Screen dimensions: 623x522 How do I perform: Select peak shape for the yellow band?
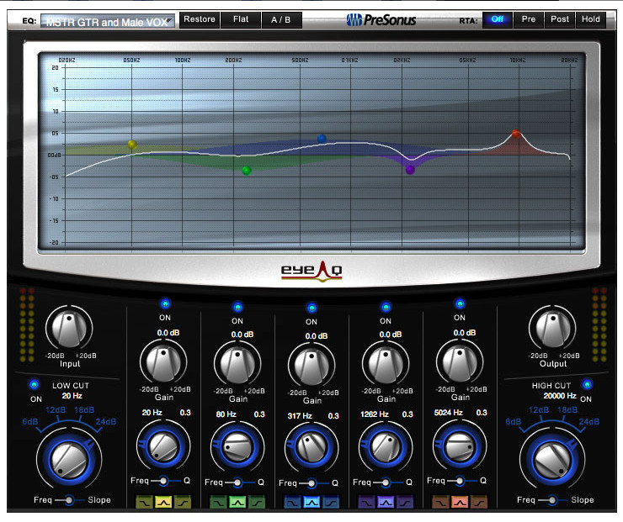tap(162, 502)
